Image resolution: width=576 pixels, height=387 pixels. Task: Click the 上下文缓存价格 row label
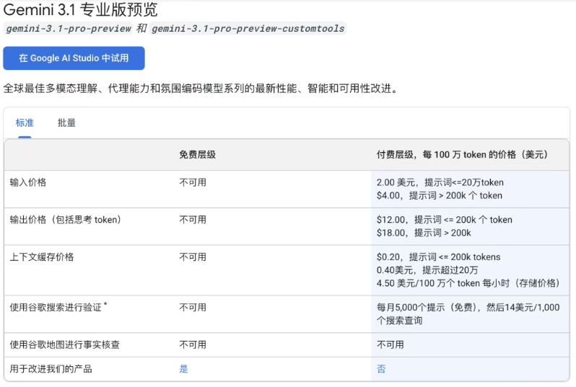[42, 257]
